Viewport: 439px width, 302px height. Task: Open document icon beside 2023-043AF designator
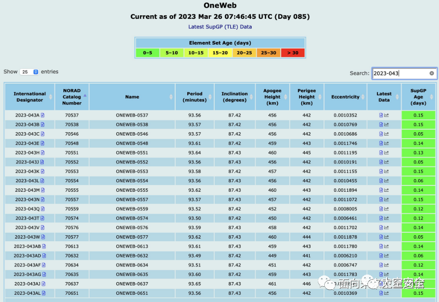44,265
